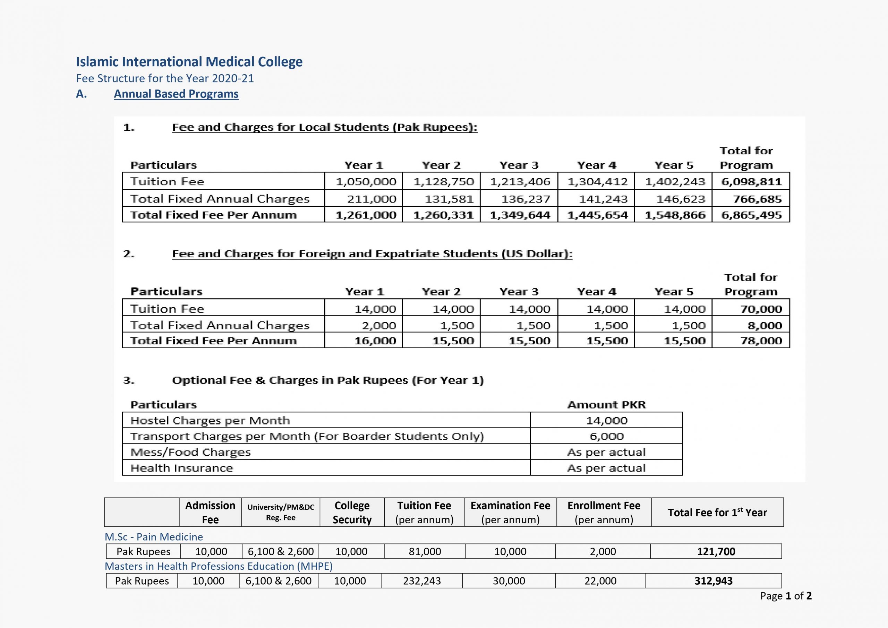Click the 'Health Insurance' row label
This screenshot has height=628, width=888.
(182, 468)
